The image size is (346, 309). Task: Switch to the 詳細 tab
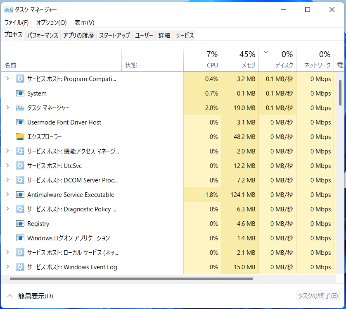164,35
